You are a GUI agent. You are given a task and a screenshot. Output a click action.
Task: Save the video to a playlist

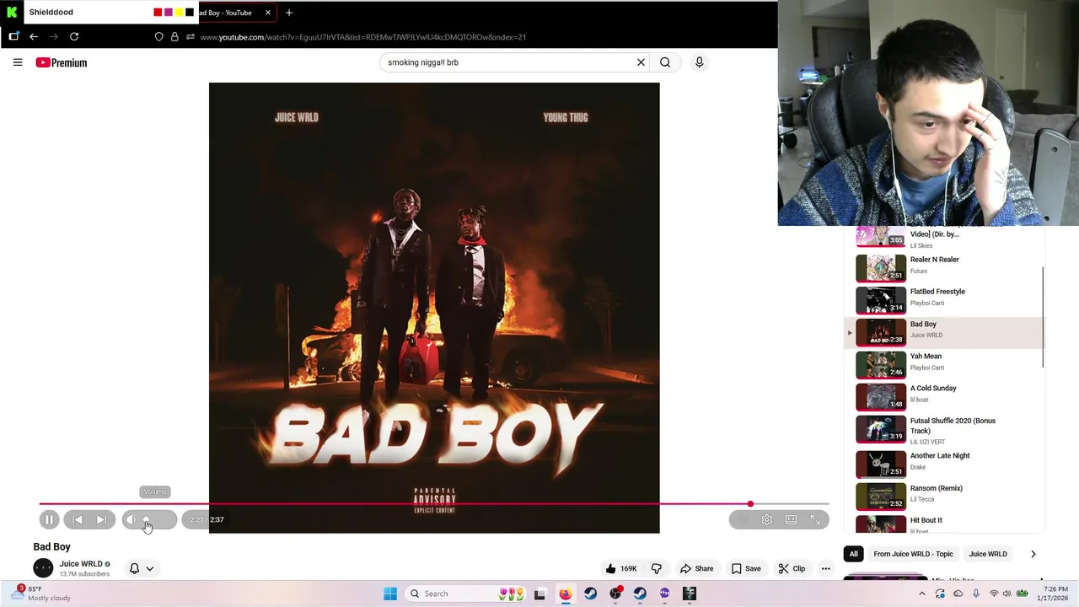(747, 568)
